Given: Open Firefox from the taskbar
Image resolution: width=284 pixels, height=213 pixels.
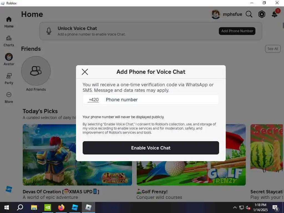Looking at the screenshot, I should [x=61, y=207].
